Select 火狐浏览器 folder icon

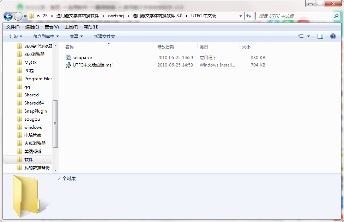tap(19, 143)
